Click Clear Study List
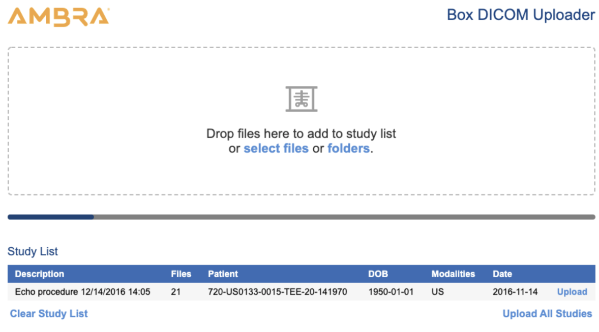 point(49,314)
